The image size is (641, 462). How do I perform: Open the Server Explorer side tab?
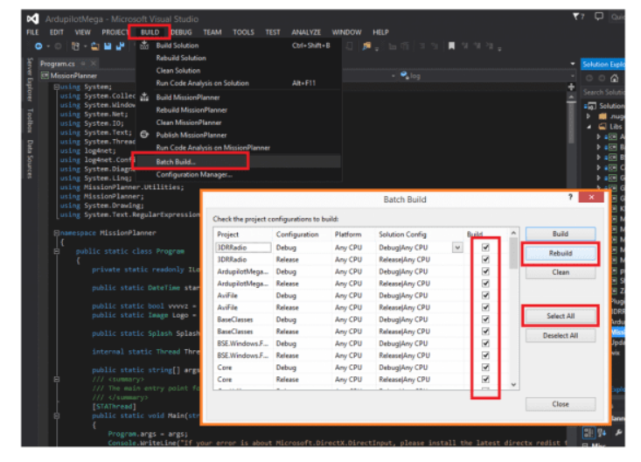[30, 80]
